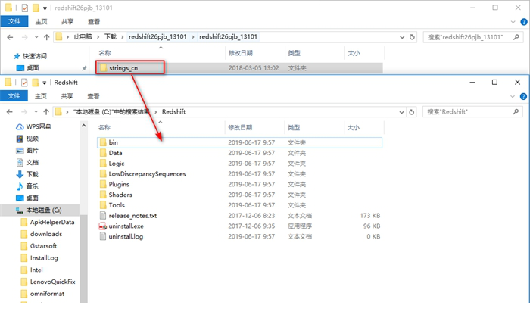Image resolution: width=530 pixels, height=315 pixels.
Task: Open 查看 tab in redshift26pjb_13101 window
Action: 94,22
